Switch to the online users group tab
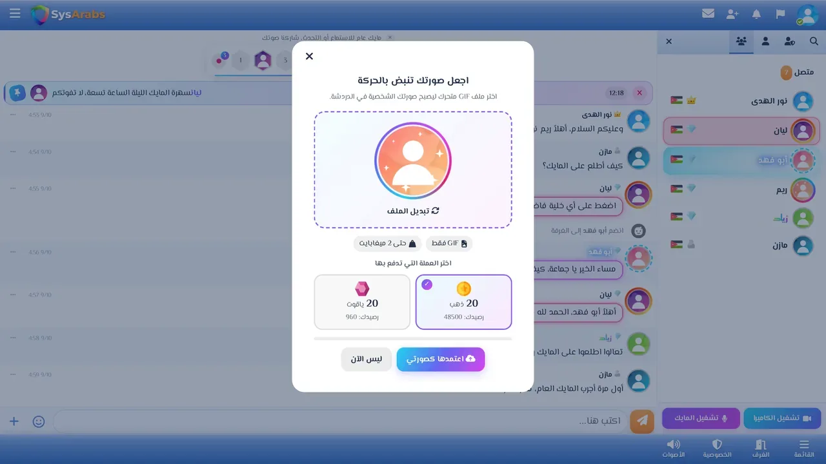The width and height of the screenshot is (826, 464). pos(741,41)
